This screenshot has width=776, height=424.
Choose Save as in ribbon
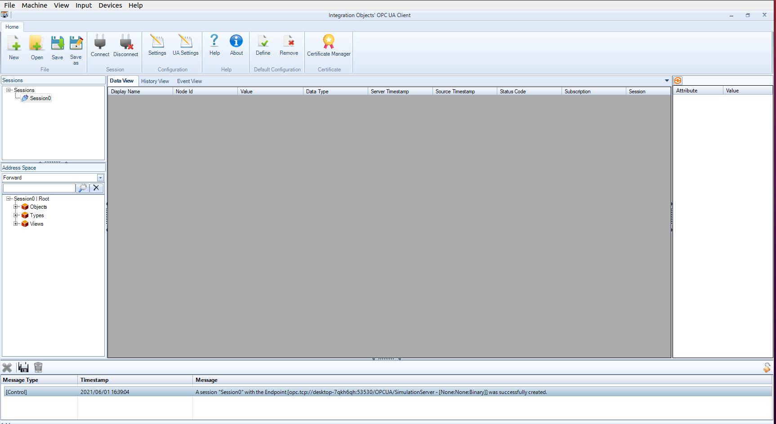(x=76, y=50)
